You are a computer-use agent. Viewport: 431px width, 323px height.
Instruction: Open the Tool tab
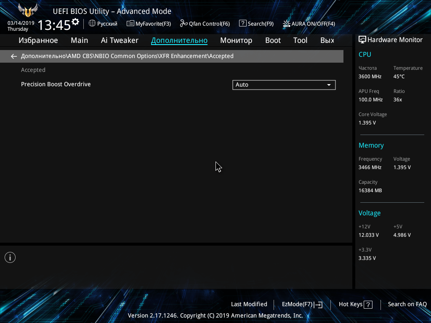click(x=300, y=40)
